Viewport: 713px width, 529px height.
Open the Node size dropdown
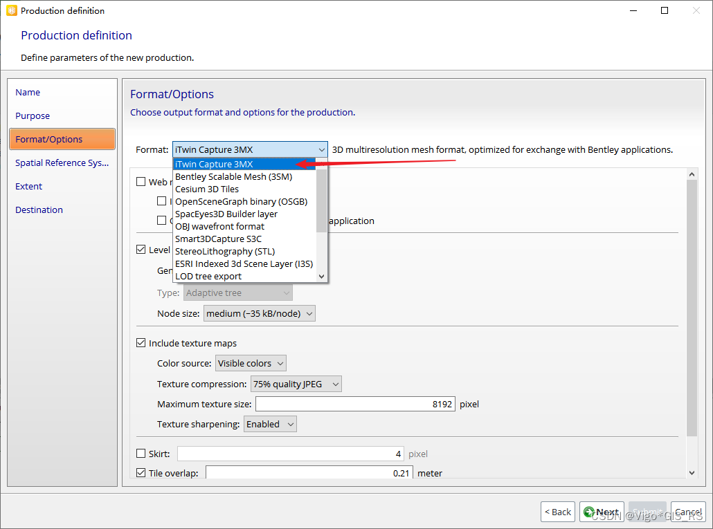(259, 313)
